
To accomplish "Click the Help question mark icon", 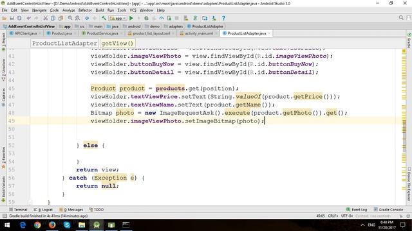I will click(x=223, y=18).
